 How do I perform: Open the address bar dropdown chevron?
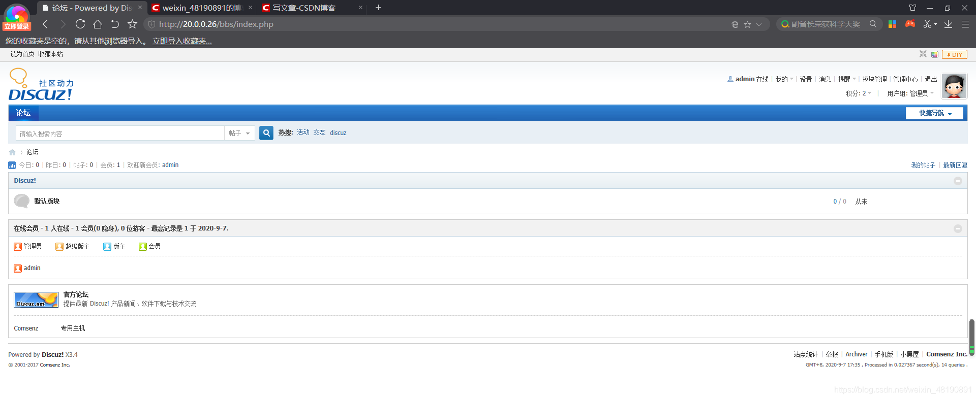(759, 24)
